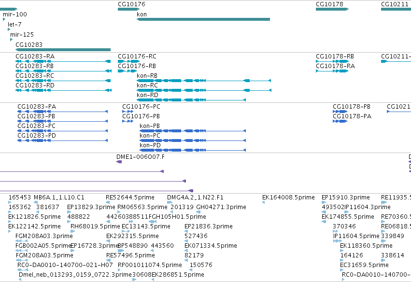Select the kon-RD transcript label
Viewport: 411px width, 282px height.
[x=148, y=95]
